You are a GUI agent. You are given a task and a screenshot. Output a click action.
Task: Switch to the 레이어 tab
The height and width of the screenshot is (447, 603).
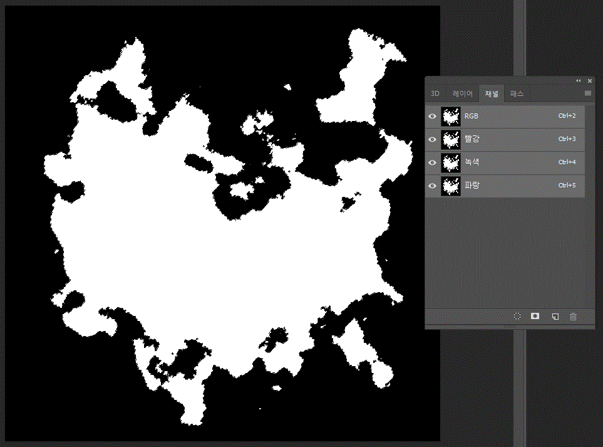pos(463,93)
